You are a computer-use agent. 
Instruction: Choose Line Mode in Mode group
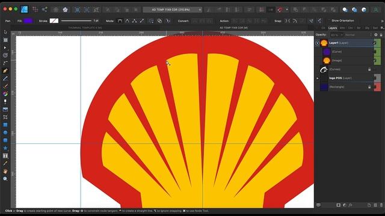click(x=142, y=21)
